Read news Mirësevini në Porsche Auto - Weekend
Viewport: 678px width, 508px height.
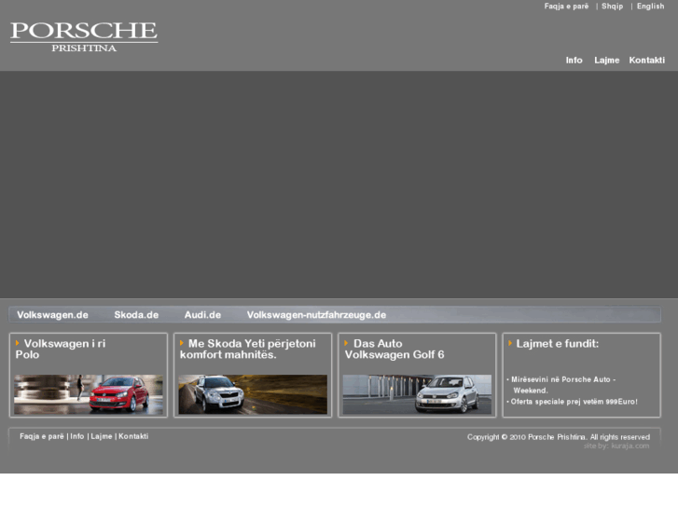click(561, 385)
